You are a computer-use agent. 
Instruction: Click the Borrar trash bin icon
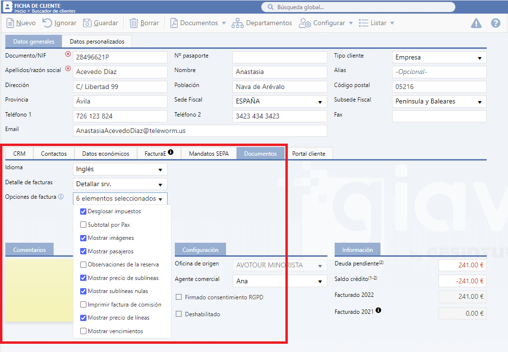(134, 23)
